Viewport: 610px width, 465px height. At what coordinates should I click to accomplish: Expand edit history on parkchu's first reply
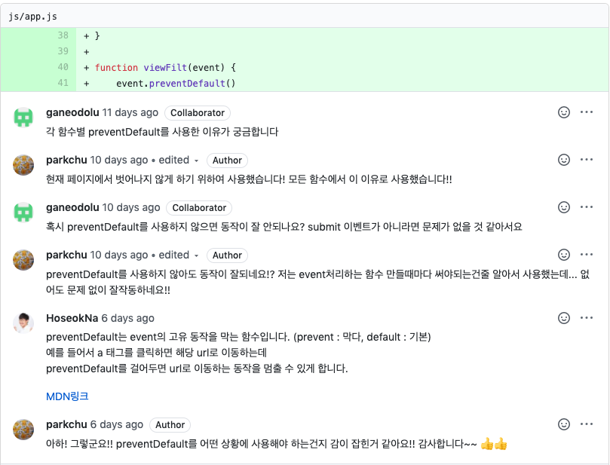click(179, 161)
